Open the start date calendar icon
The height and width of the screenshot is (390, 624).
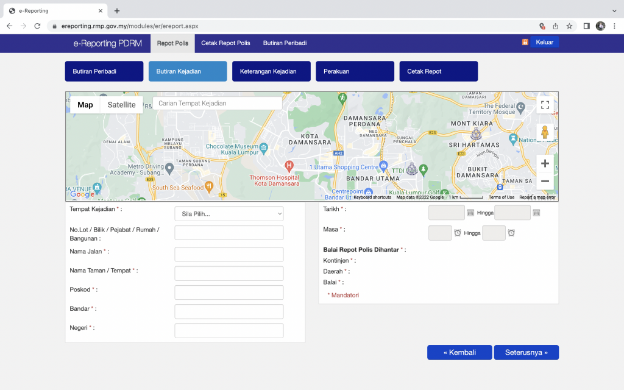pyautogui.click(x=470, y=213)
